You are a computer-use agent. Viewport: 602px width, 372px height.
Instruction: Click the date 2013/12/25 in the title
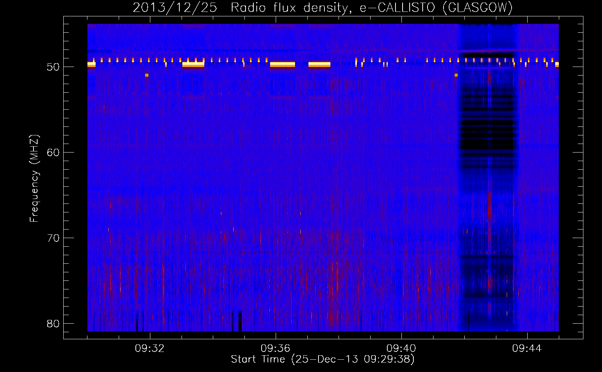(x=175, y=8)
